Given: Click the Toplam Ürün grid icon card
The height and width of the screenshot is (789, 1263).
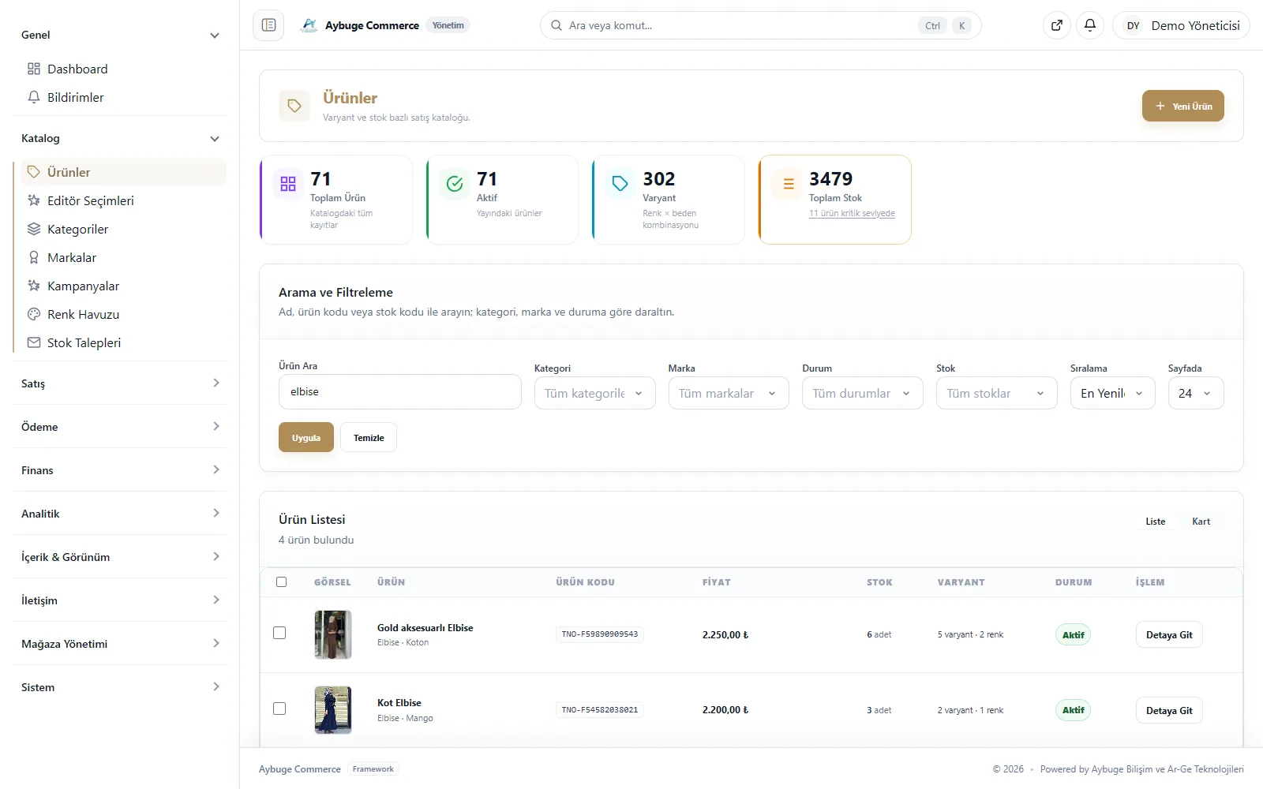Looking at the screenshot, I should [288, 184].
